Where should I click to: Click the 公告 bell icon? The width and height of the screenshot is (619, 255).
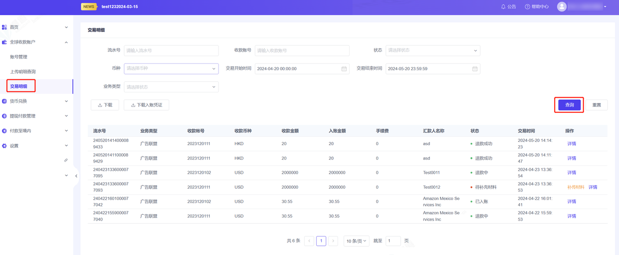503,7
